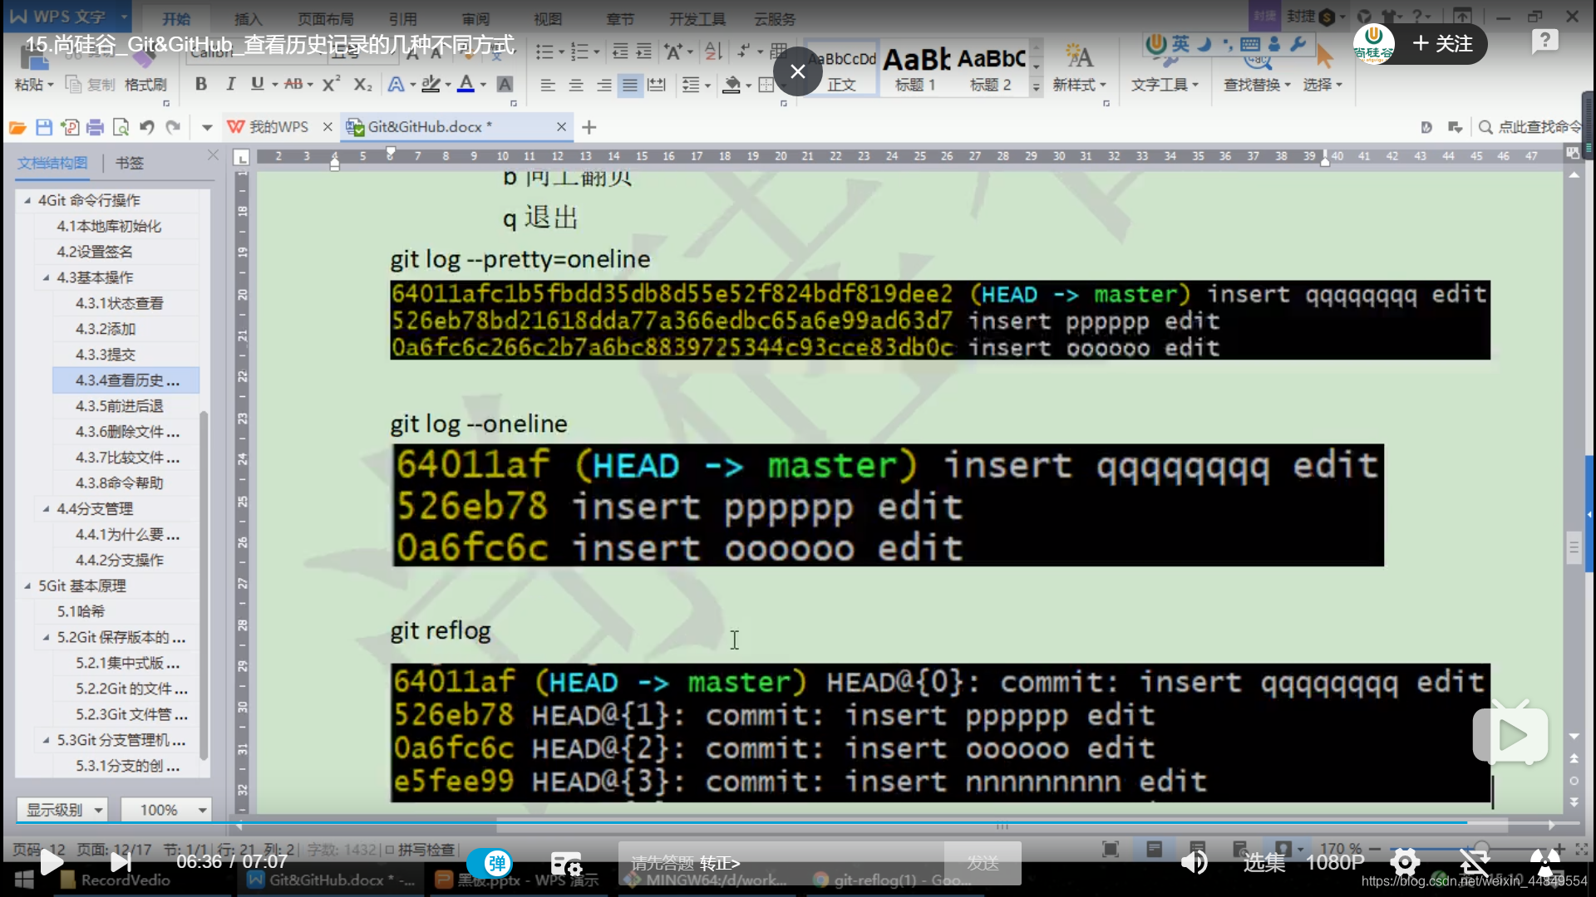The image size is (1596, 897).
Task: Click the sort A-Z icon
Action: click(713, 51)
